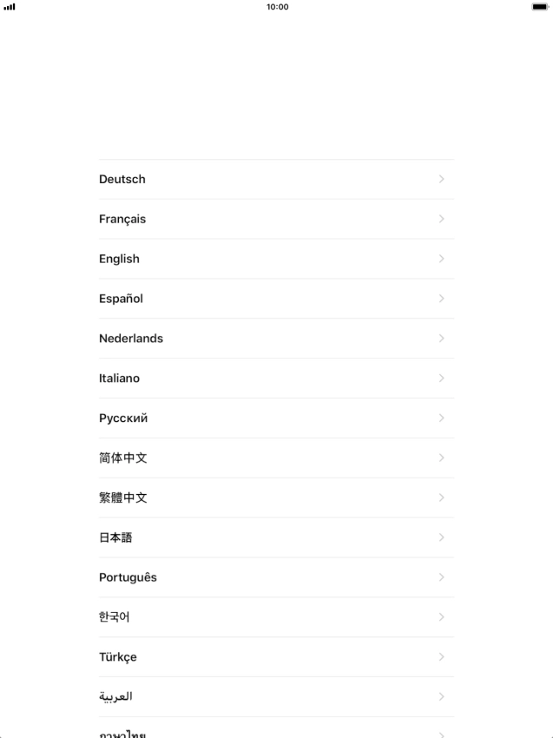Select Deutsch from the language list

click(276, 180)
